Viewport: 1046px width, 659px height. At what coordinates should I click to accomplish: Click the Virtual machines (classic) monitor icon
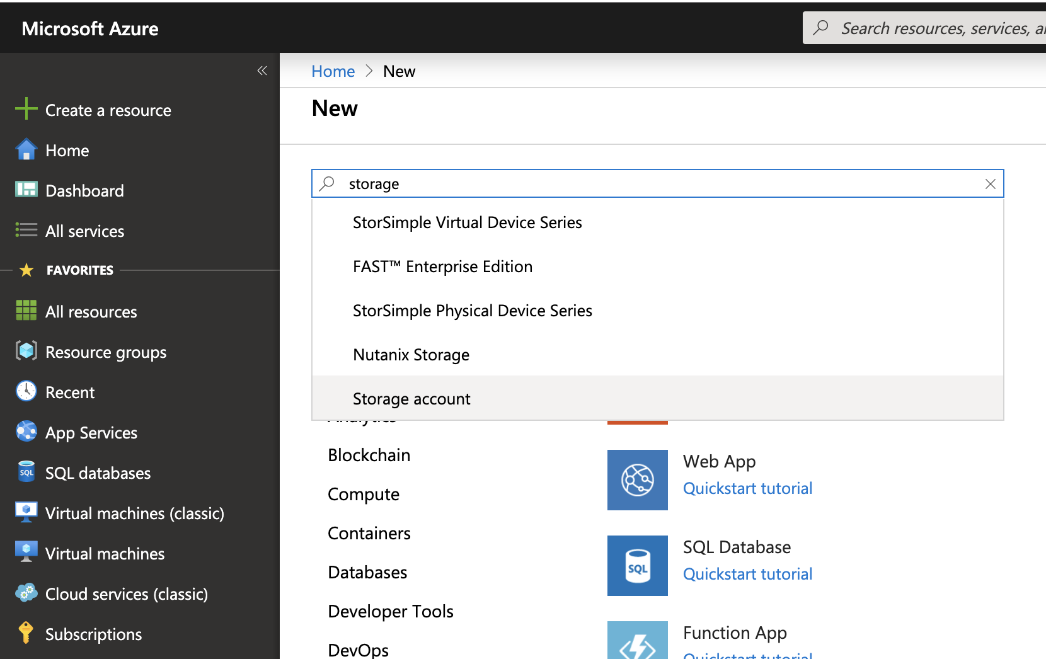pyautogui.click(x=26, y=512)
